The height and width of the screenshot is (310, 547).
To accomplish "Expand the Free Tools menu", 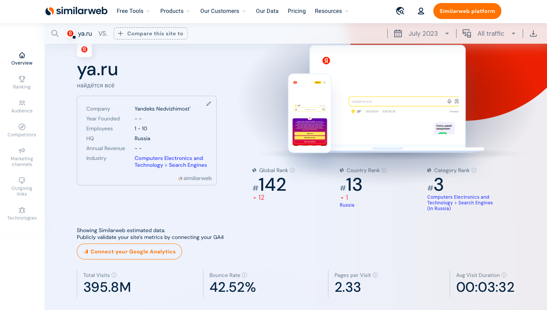I will click(x=133, y=11).
